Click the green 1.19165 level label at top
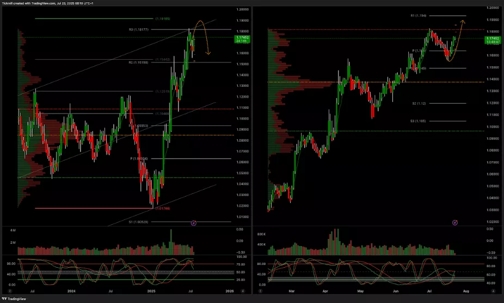Screen dimensions: 504x303 click(x=163, y=18)
